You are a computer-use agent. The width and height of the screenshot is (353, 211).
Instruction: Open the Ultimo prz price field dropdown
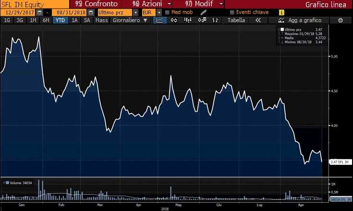point(136,12)
